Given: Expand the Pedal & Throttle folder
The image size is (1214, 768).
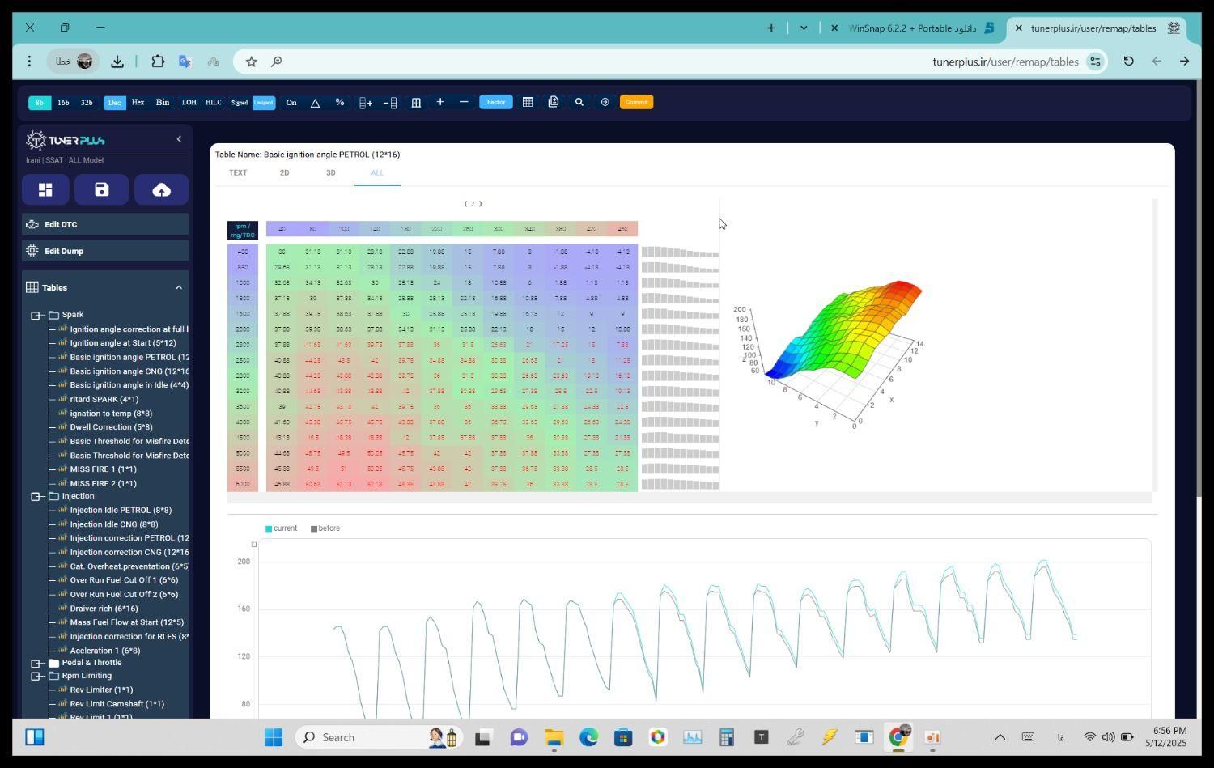Looking at the screenshot, I should pyautogui.click(x=36, y=663).
